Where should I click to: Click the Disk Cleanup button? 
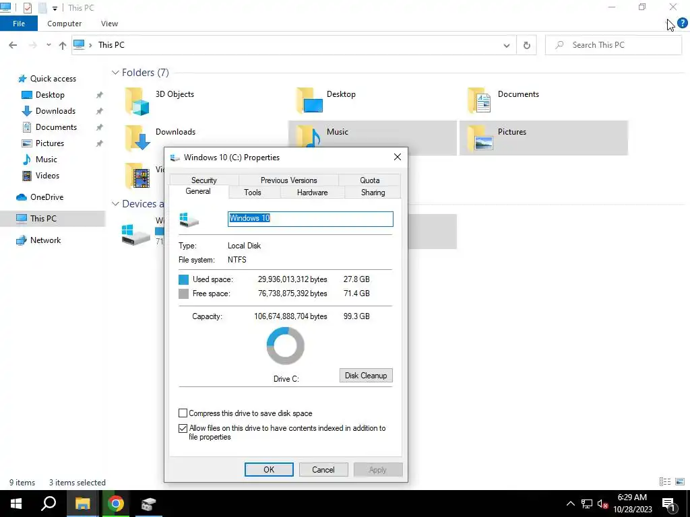tap(366, 376)
